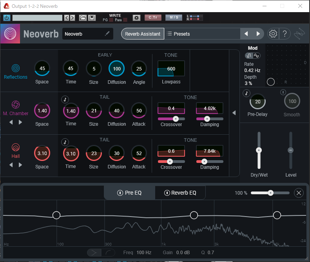The image size is (310, 262).
Task: Edit the Neoverb instance name pencil
Action: (x=107, y=34)
